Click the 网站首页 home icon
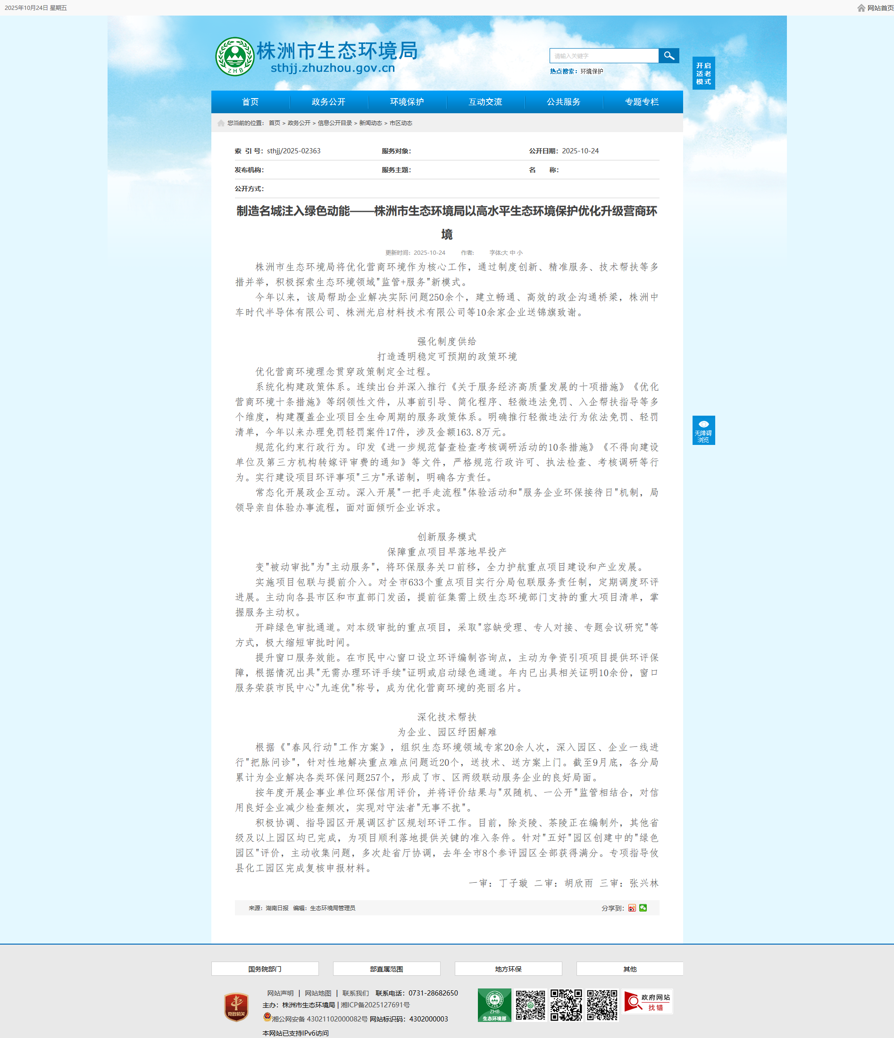The width and height of the screenshot is (894, 1038). point(861,8)
